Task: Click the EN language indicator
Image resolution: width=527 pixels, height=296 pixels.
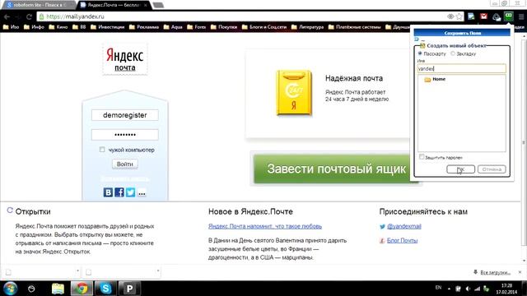Action: click(x=438, y=288)
